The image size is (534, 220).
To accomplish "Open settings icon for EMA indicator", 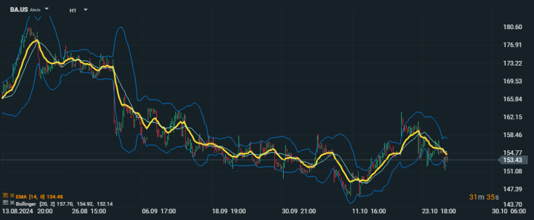I will [5, 196].
